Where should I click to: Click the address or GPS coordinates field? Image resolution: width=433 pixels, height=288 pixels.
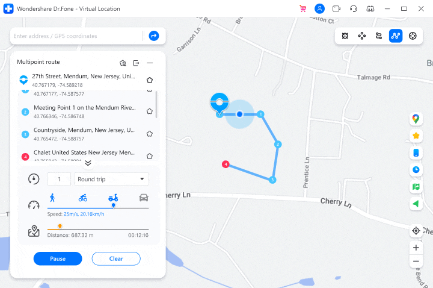pos(77,36)
